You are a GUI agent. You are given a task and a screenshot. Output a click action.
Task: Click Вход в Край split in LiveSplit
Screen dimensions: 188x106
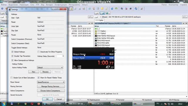point(93,58)
